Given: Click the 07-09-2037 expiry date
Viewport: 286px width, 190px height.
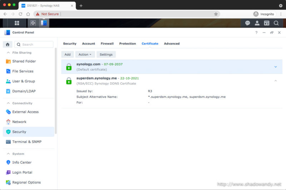Looking at the screenshot, I should coord(113,64).
